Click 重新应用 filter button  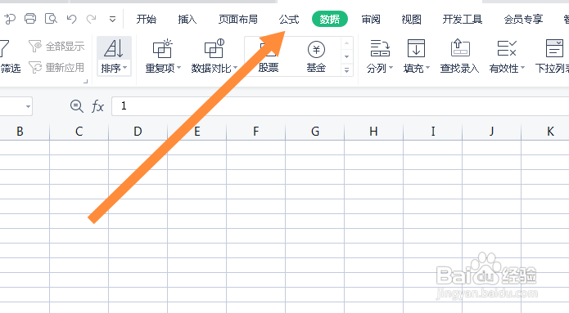tap(56, 67)
